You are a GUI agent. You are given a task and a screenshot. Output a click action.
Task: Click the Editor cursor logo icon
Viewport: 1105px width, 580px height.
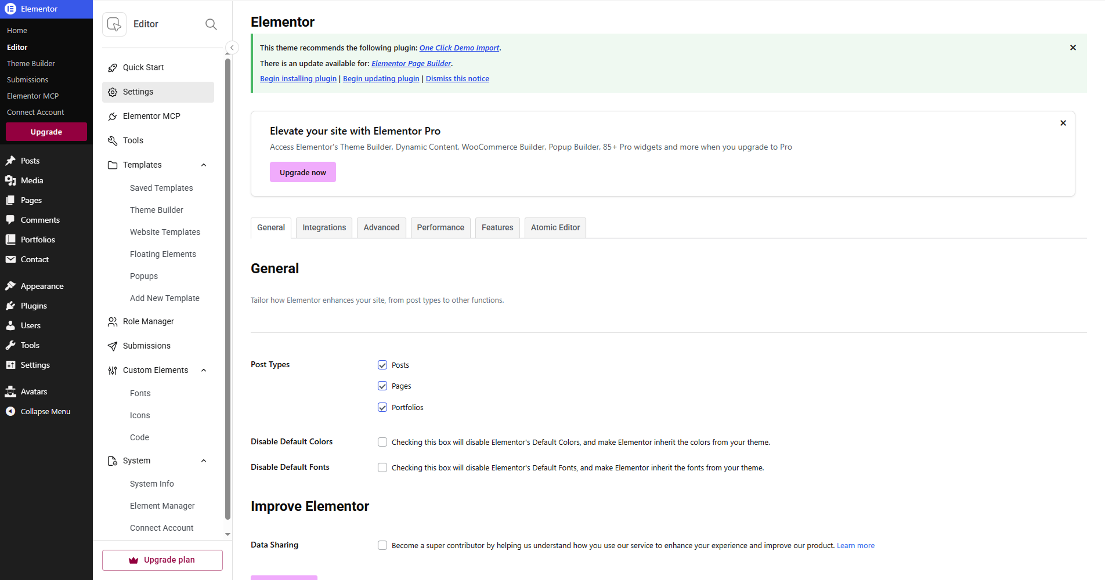tap(114, 24)
